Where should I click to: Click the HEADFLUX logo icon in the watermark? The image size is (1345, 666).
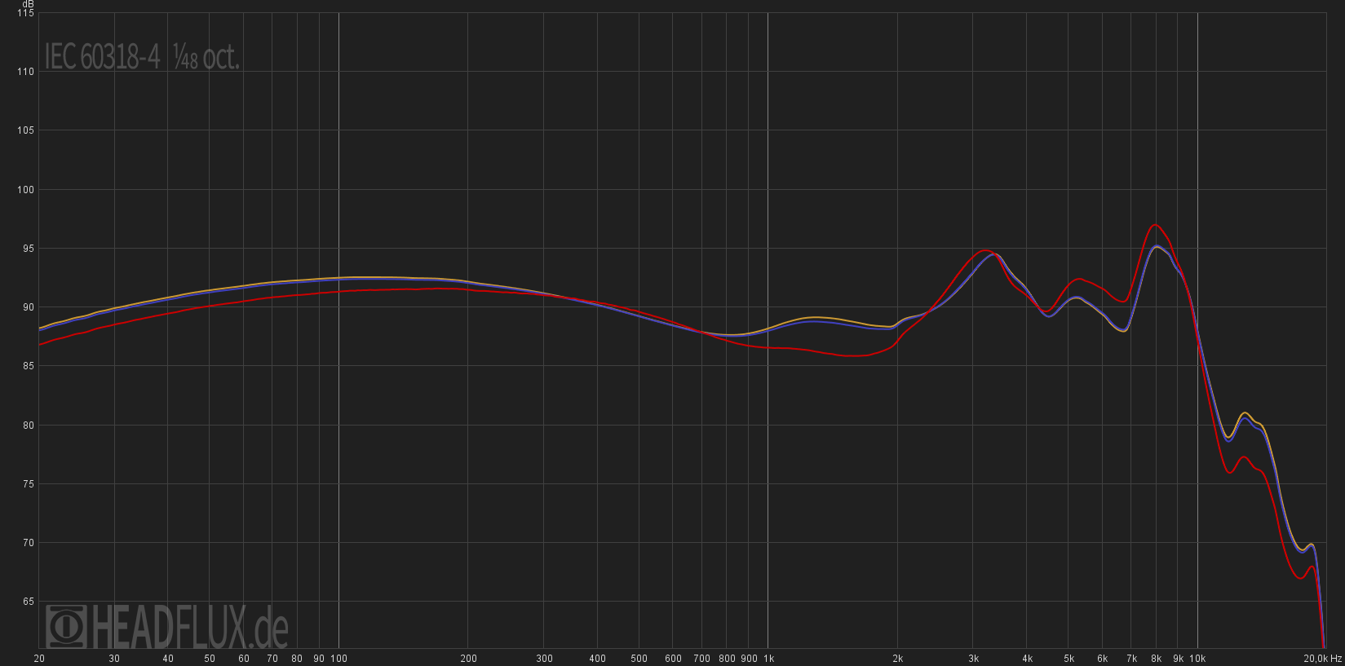tap(66, 626)
